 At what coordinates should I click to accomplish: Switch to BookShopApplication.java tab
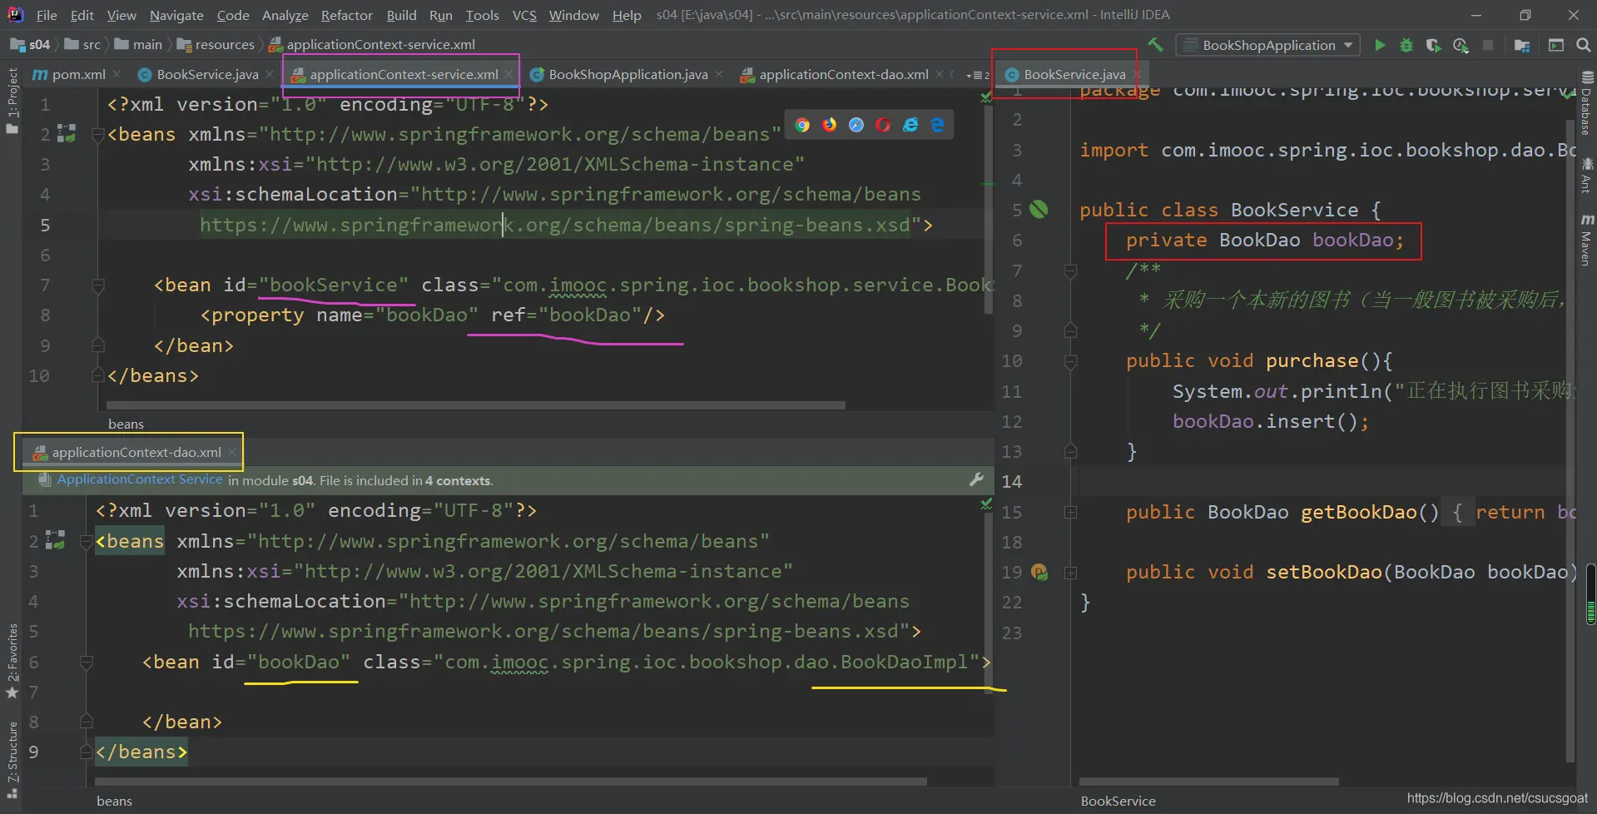tap(627, 75)
